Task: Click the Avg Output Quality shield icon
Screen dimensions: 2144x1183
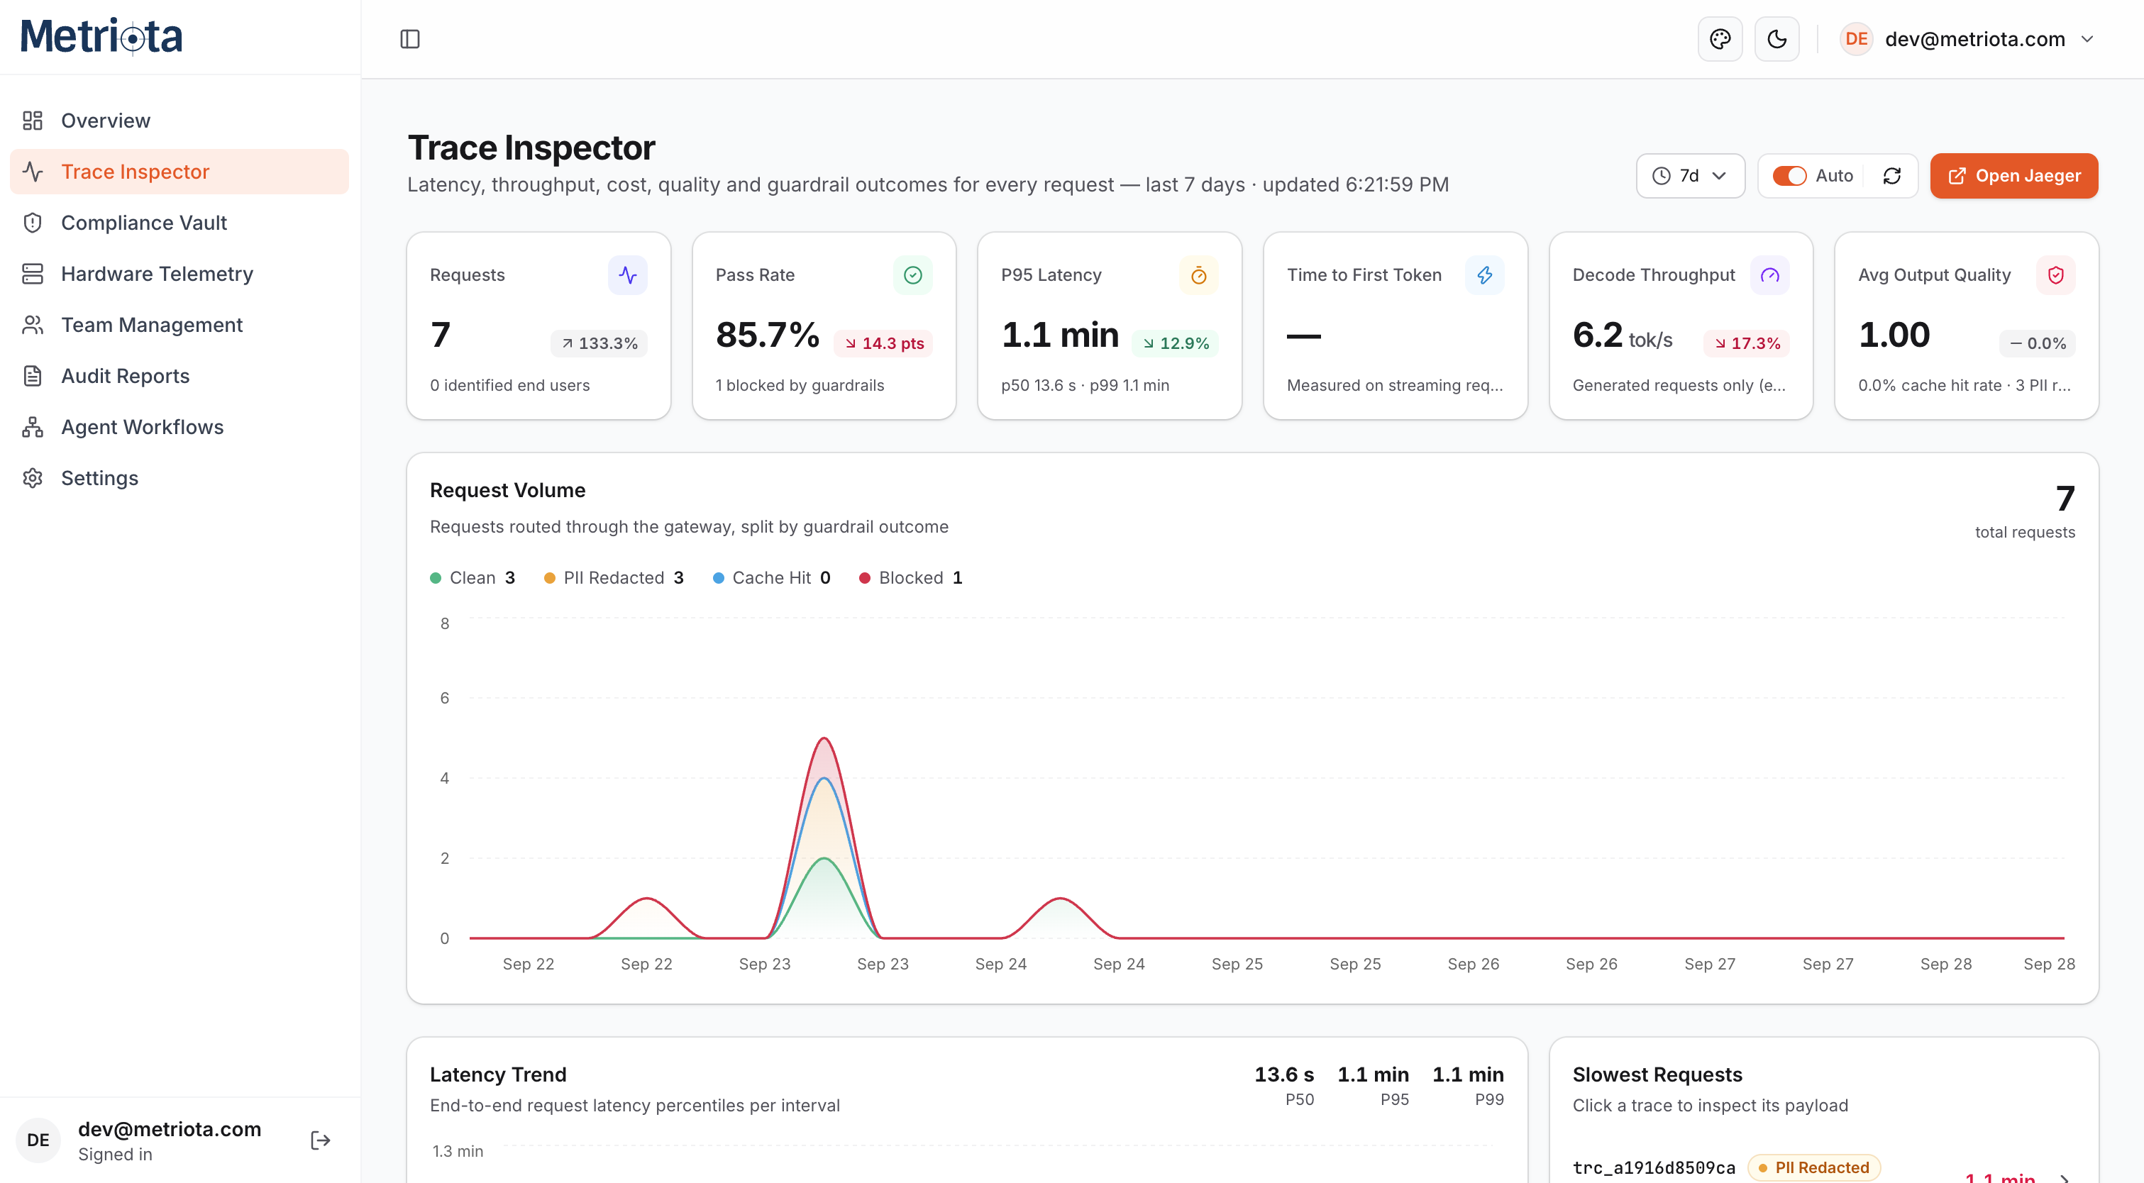Action: click(x=2055, y=274)
